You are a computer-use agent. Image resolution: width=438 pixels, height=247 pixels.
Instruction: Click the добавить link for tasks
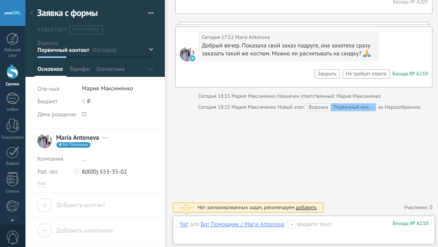[x=306, y=207]
